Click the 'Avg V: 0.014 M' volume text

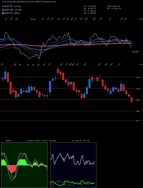(113, 6)
